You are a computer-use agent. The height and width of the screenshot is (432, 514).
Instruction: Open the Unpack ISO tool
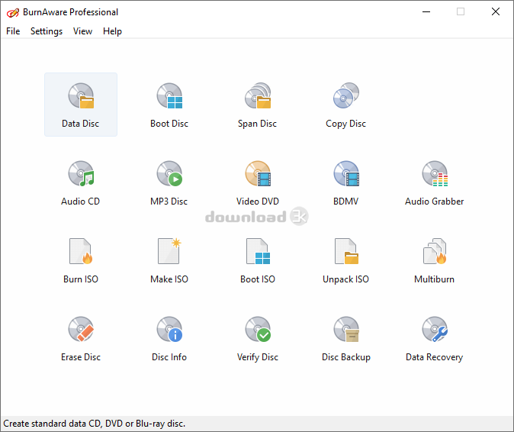345,260
